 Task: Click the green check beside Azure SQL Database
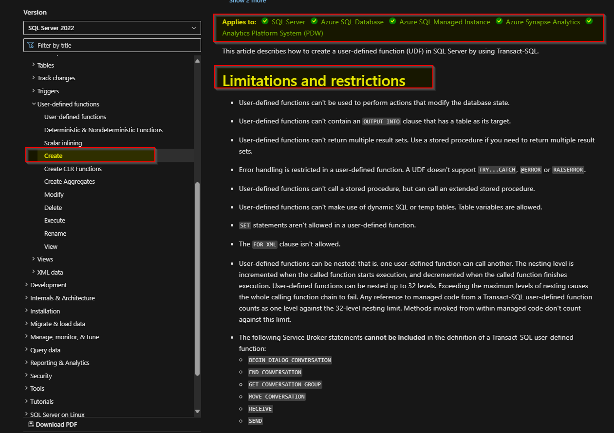click(x=314, y=21)
